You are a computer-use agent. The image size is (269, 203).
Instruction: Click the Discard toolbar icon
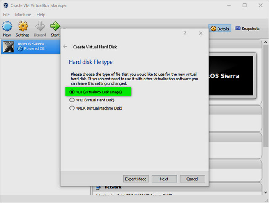(x=40, y=26)
